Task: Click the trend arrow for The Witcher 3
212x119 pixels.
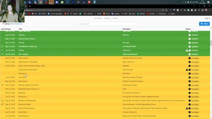Action: click(2, 46)
